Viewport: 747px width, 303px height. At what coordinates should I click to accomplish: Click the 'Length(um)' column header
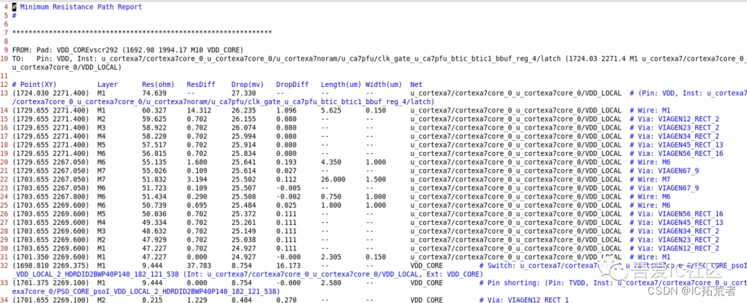[x=341, y=85]
